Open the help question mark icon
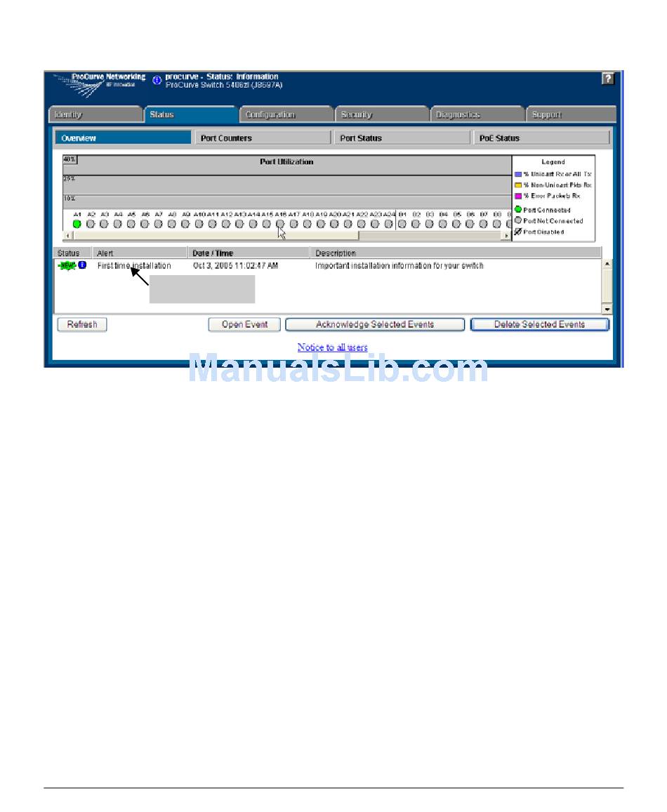The width and height of the screenshot is (667, 812). coord(607,79)
